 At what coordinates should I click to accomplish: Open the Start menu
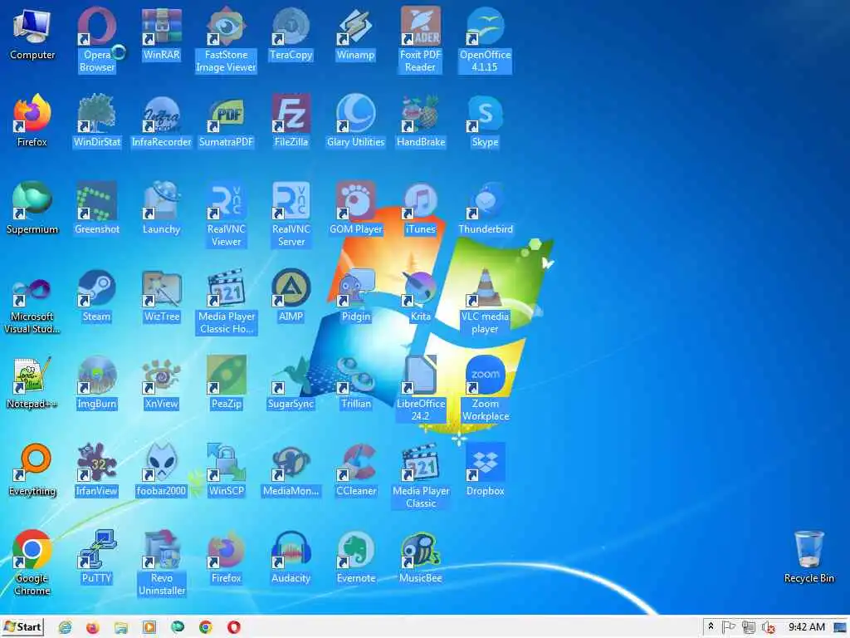click(22, 627)
